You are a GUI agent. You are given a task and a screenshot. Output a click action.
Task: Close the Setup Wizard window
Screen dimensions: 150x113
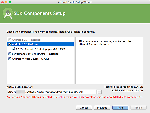(3, 2)
